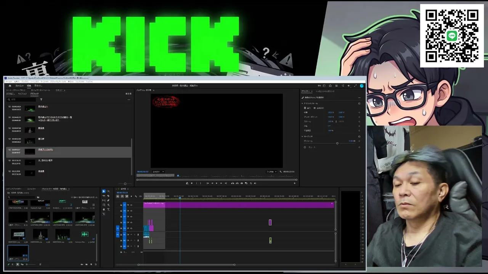Open the Text panel three-dot options
This screenshot has width=488, height=274.
[129, 100]
